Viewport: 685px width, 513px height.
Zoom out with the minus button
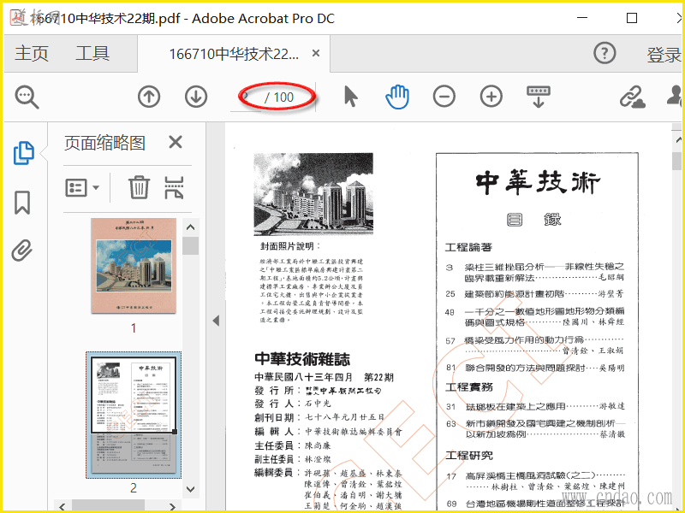pos(444,97)
